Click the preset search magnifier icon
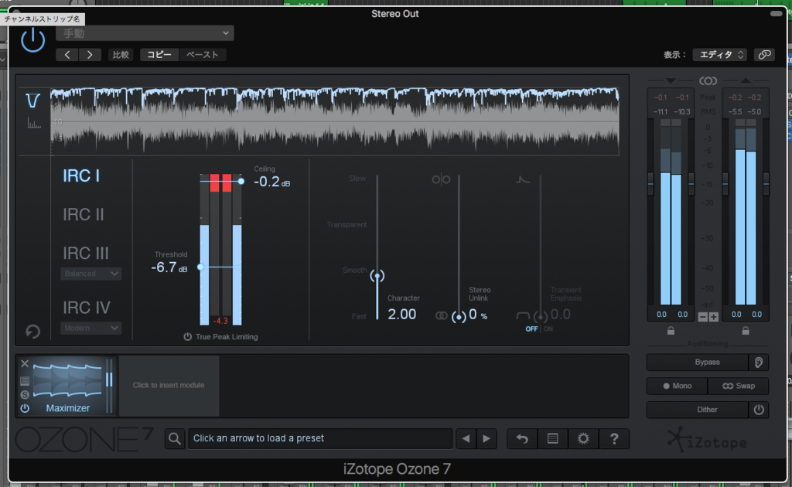The width and height of the screenshot is (792, 487). pos(175,438)
